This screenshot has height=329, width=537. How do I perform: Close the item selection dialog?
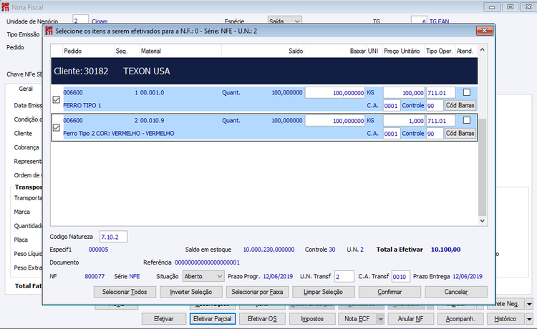tap(485, 31)
